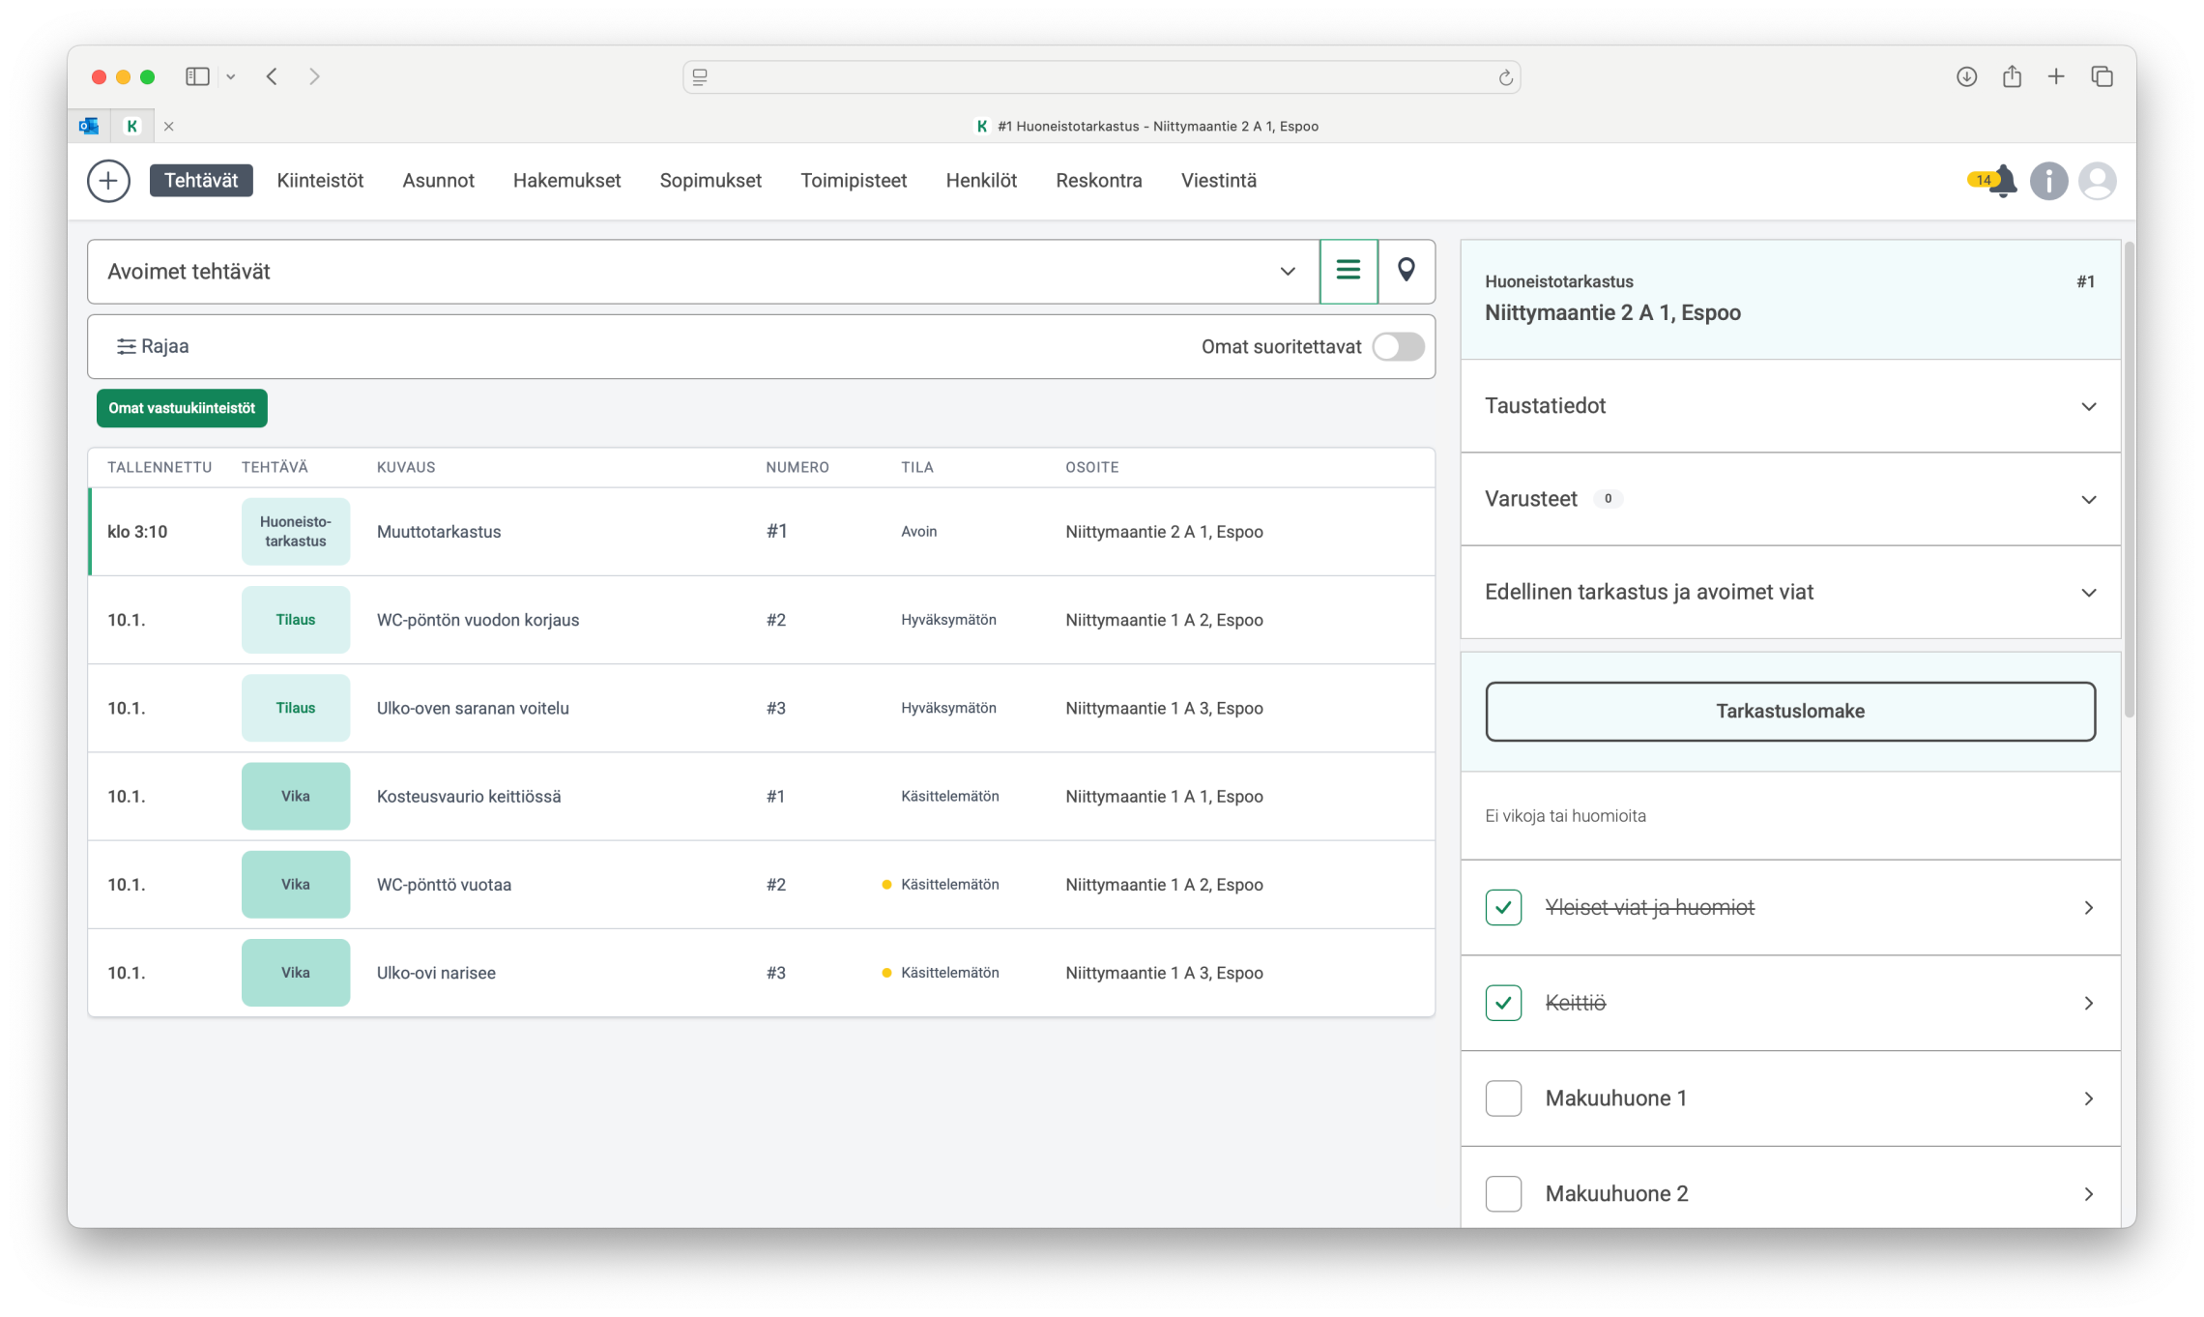
Task: Click the Safari sidebar toggle icon
Action: (197, 76)
